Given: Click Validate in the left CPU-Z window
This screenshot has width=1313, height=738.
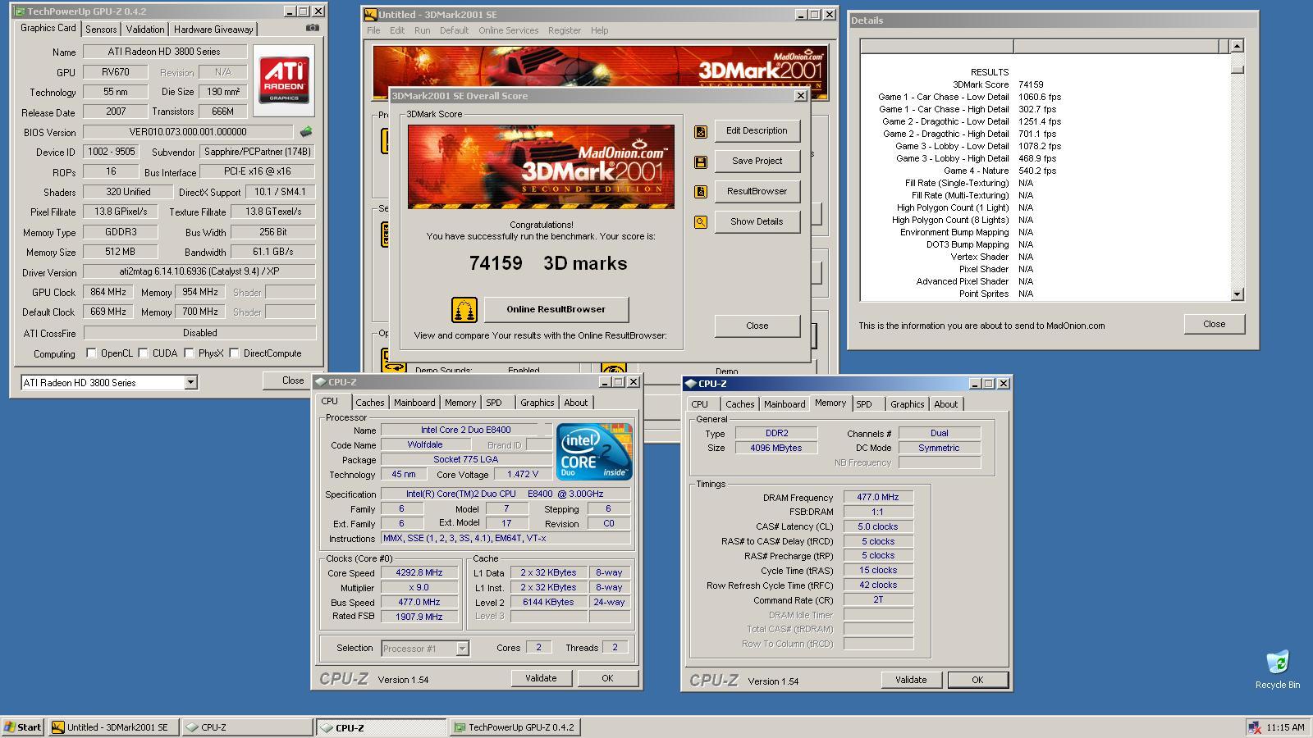Looking at the screenshot, I should click(x=541, y=679).
